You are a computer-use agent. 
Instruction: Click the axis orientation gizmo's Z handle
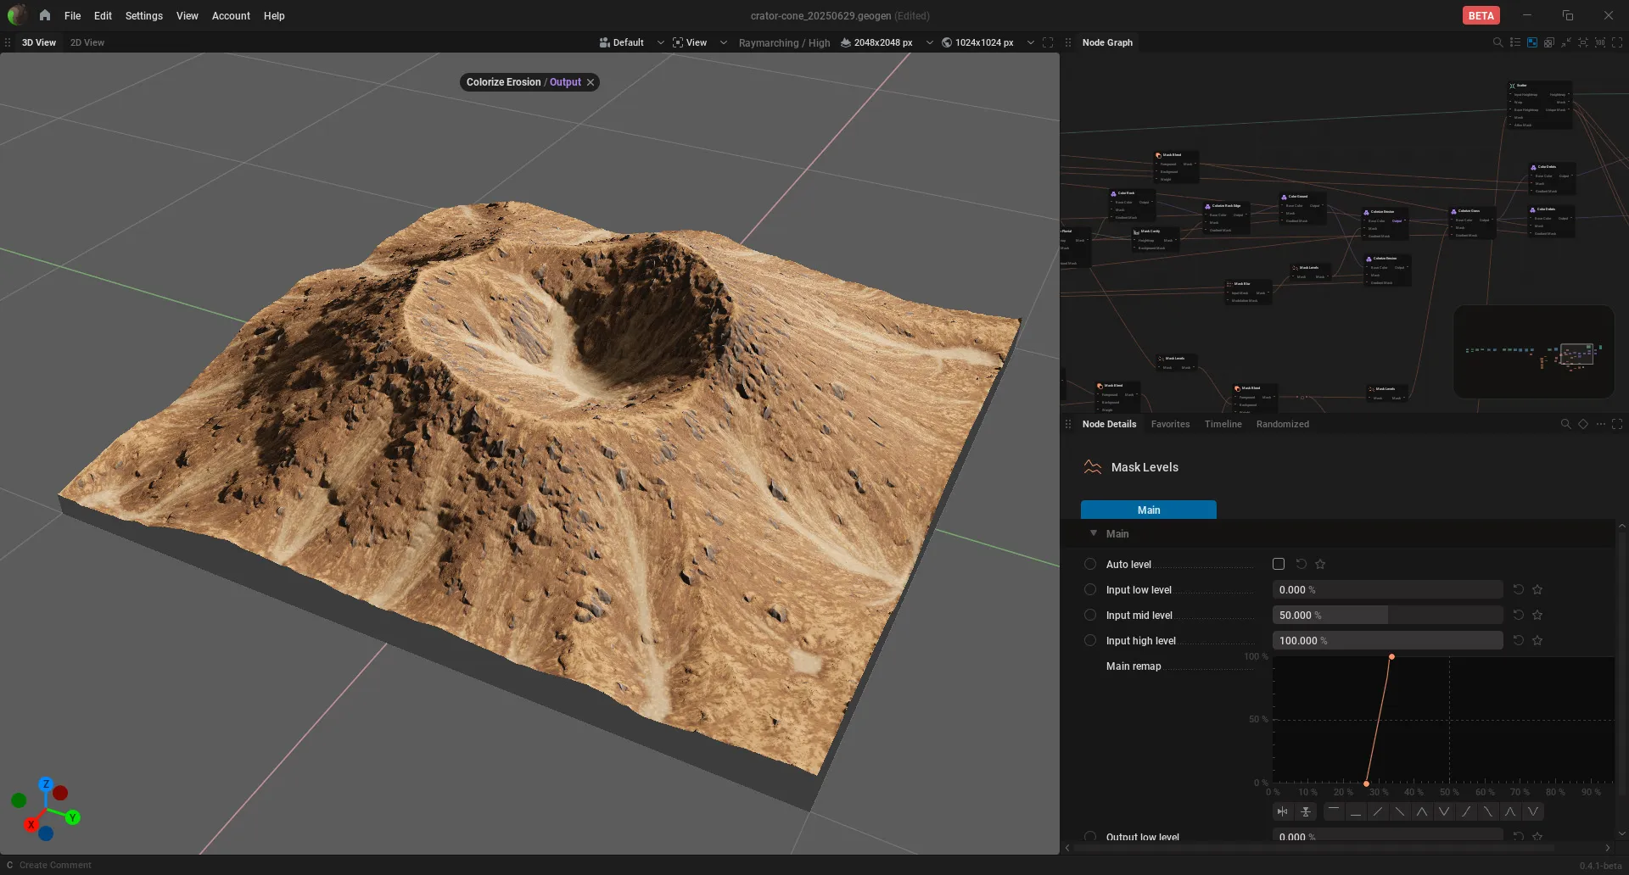46,784
